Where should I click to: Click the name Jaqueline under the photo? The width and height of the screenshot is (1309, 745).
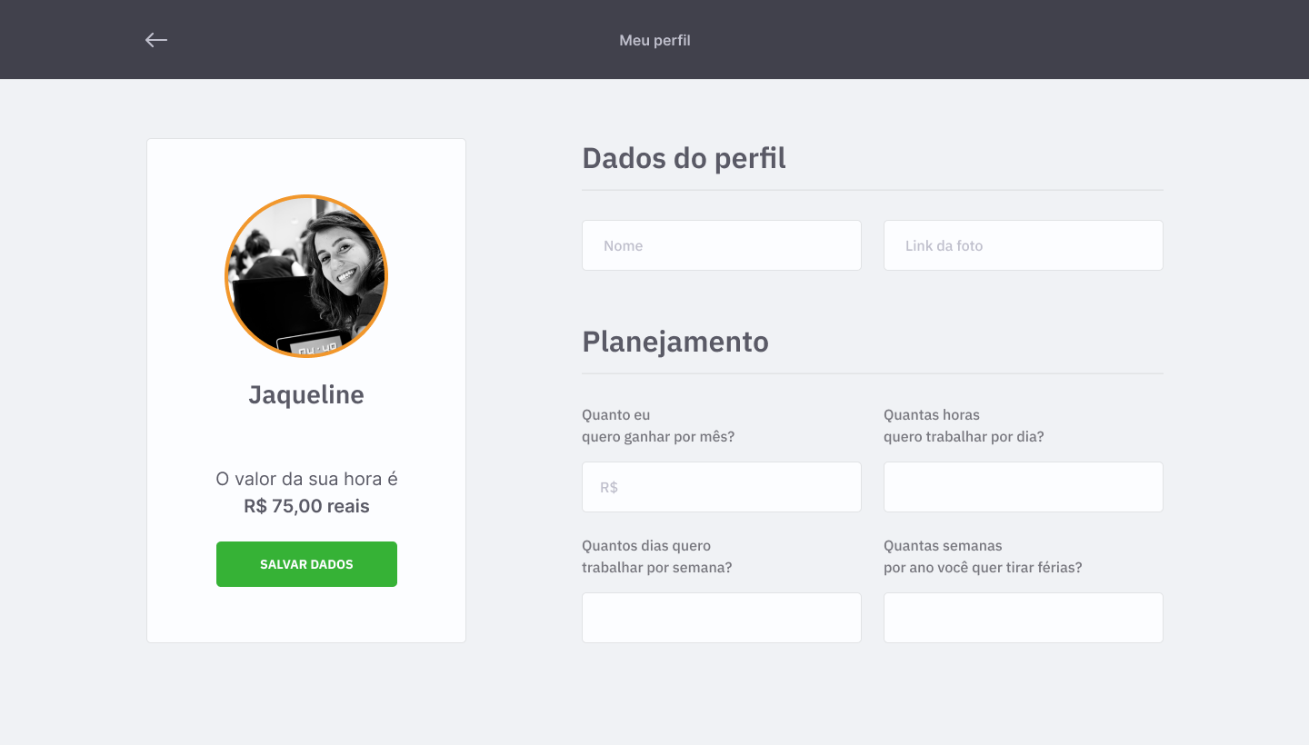pos(306,395)
